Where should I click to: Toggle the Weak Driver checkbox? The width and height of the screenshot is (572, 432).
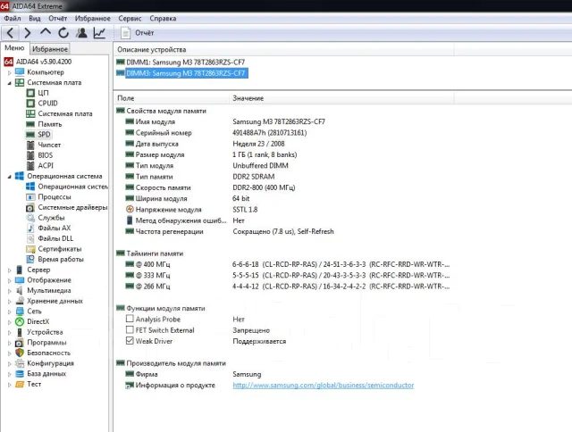coord(130,341)
